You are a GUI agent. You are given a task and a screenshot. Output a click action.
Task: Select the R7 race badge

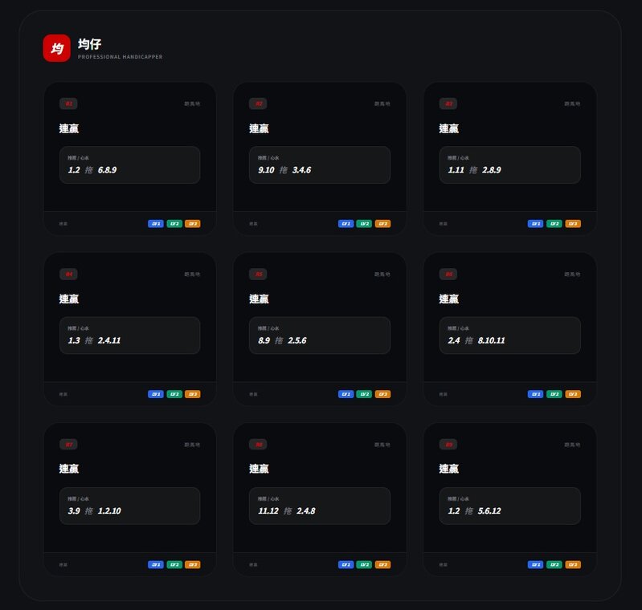point(69,445)
